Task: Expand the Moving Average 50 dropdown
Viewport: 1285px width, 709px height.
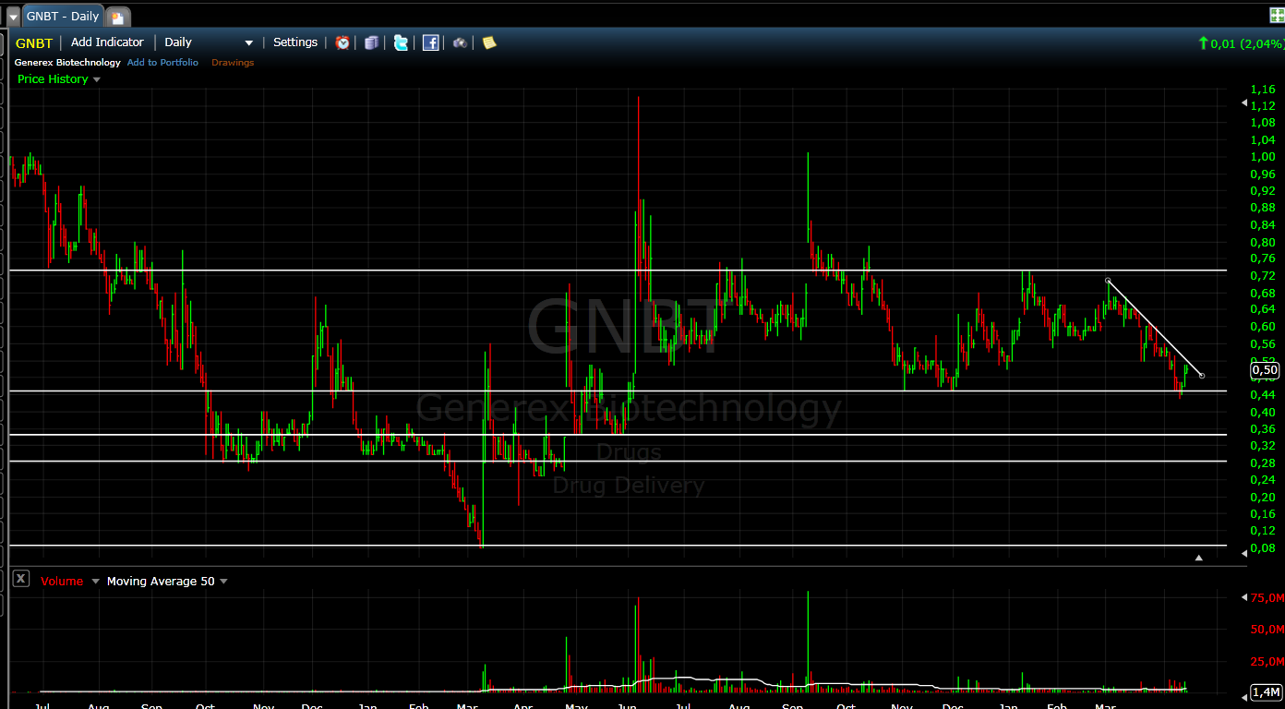Action: (x=223, y=582)
